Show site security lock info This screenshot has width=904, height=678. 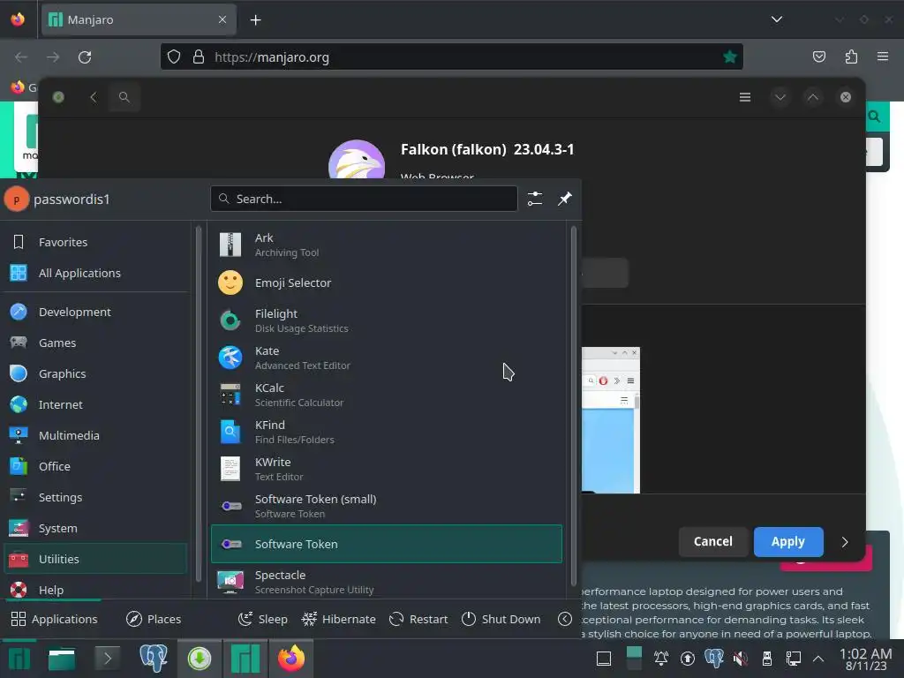tap(199, 57)
